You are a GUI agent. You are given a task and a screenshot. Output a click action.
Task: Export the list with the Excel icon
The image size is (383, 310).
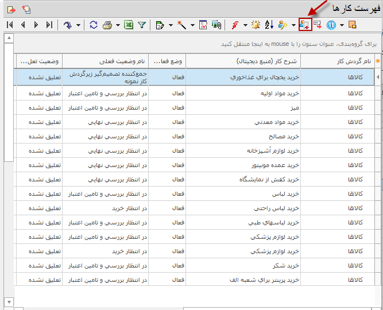pyautogui.click(x=129, y=25)
